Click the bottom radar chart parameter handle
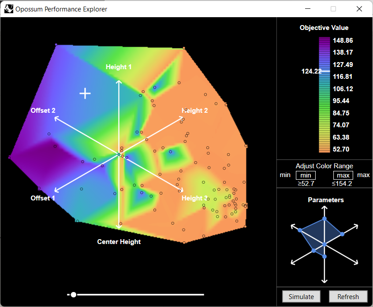373x307 pixels. (x=325, y=256)
